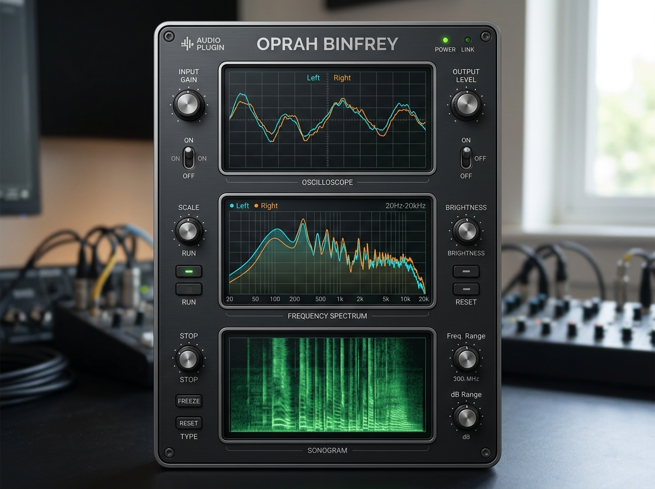Toggle the unlit button above RUN label
Image resolution: width=655 pixels, height=489 pixels.
point(189,289)
